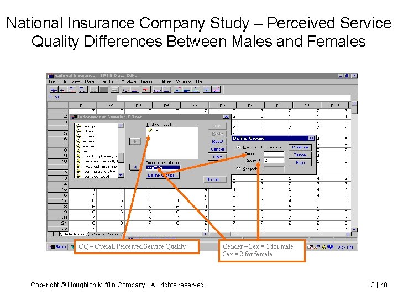The width and height of the screenshot is (398, 299).
Task: Select the 'Cut point' radio button
Action: (239, 168)
